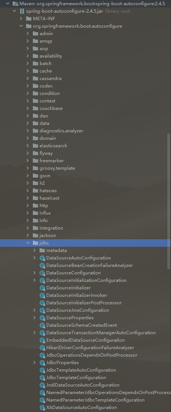Collapse the jdbc package node
Viewport: 171px width, 412px height.
pyautogui.click(x=28, y=243)
